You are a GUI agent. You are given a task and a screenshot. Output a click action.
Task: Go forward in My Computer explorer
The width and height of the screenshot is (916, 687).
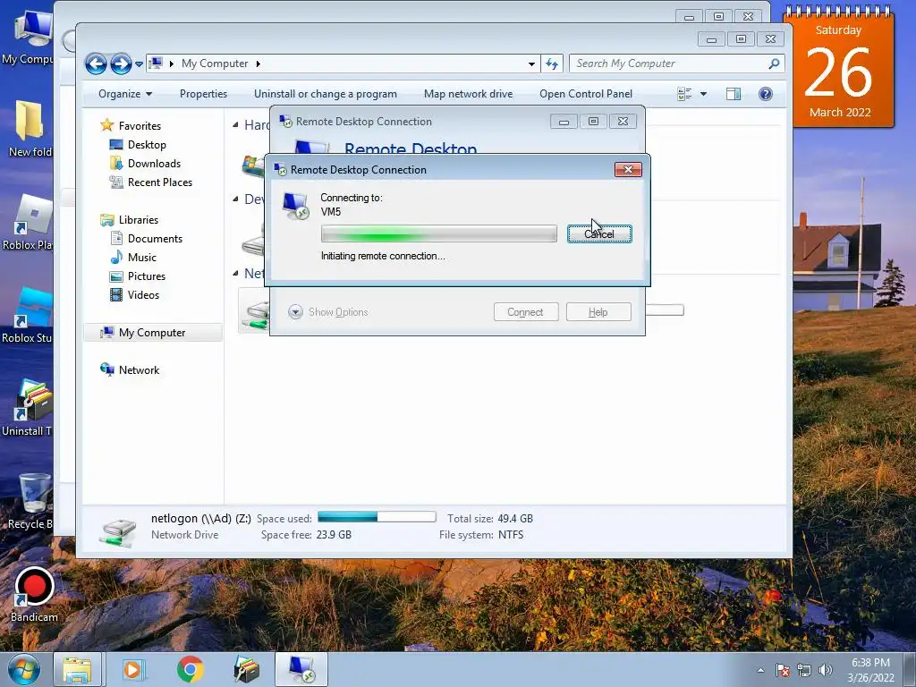(x=121, y=64)
